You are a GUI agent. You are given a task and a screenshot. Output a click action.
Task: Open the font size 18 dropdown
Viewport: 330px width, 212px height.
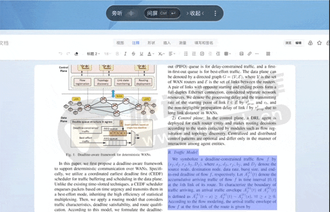(107, 54)
